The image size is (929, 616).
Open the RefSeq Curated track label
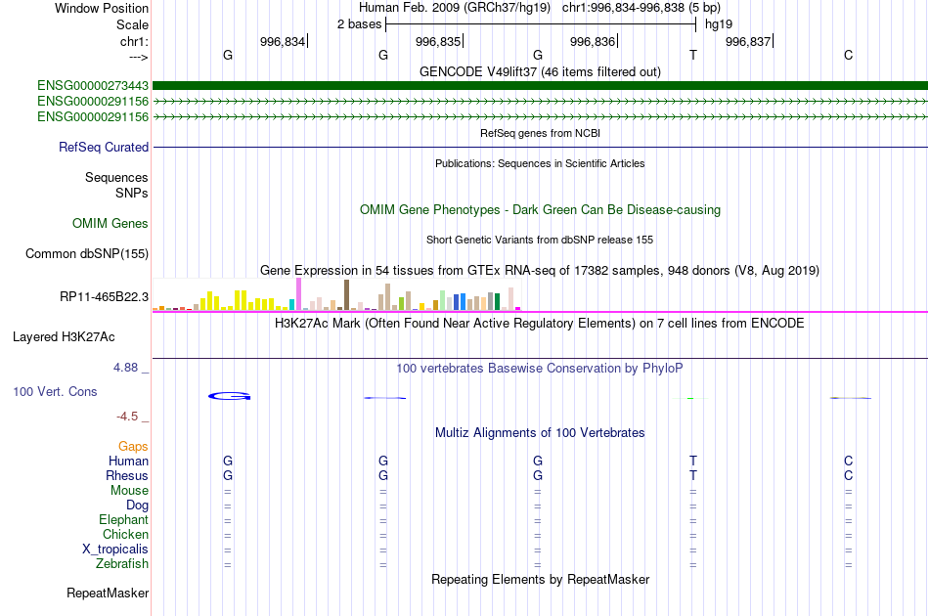point(104,147)
